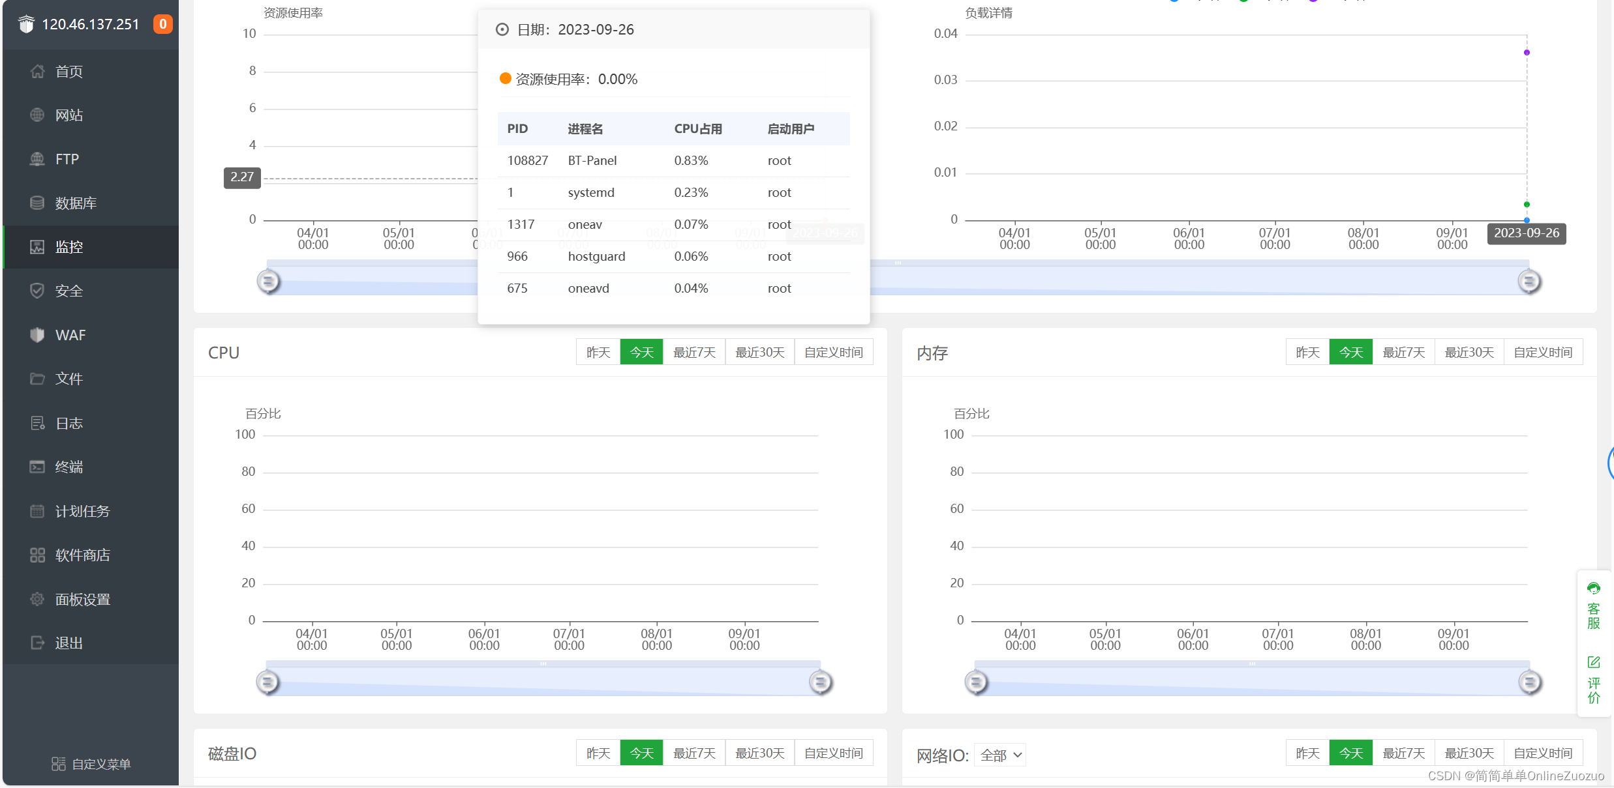The height and width of the screenshot is (788, 1614).
Task: Click right zoom handle of 负载详情 chart
Action: point(1529,282)
